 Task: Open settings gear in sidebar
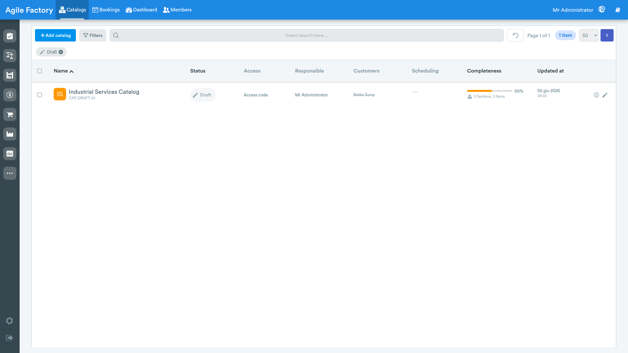[9, 321]
